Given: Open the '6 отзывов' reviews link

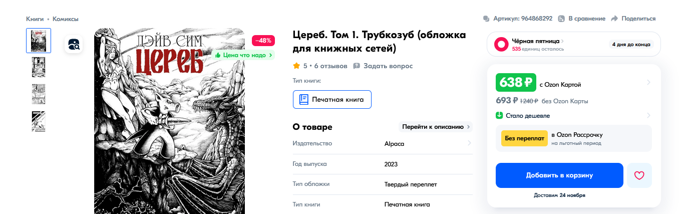Looking at the screenshot, I should point(330,66).
